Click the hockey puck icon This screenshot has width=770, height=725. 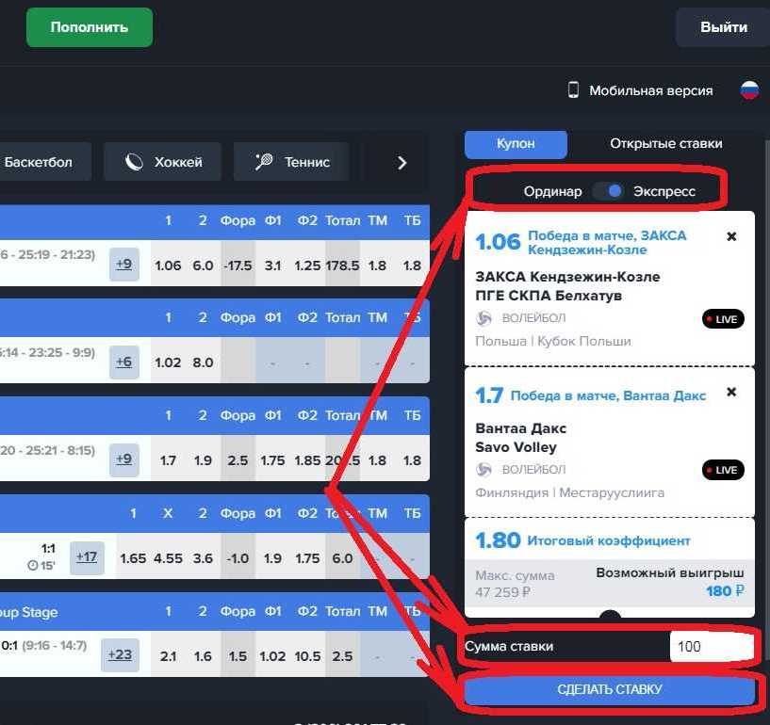click(x=135, y=162)
